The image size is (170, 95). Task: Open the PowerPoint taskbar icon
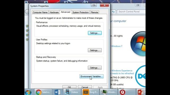pyautogui.click(x=141, y=92)
